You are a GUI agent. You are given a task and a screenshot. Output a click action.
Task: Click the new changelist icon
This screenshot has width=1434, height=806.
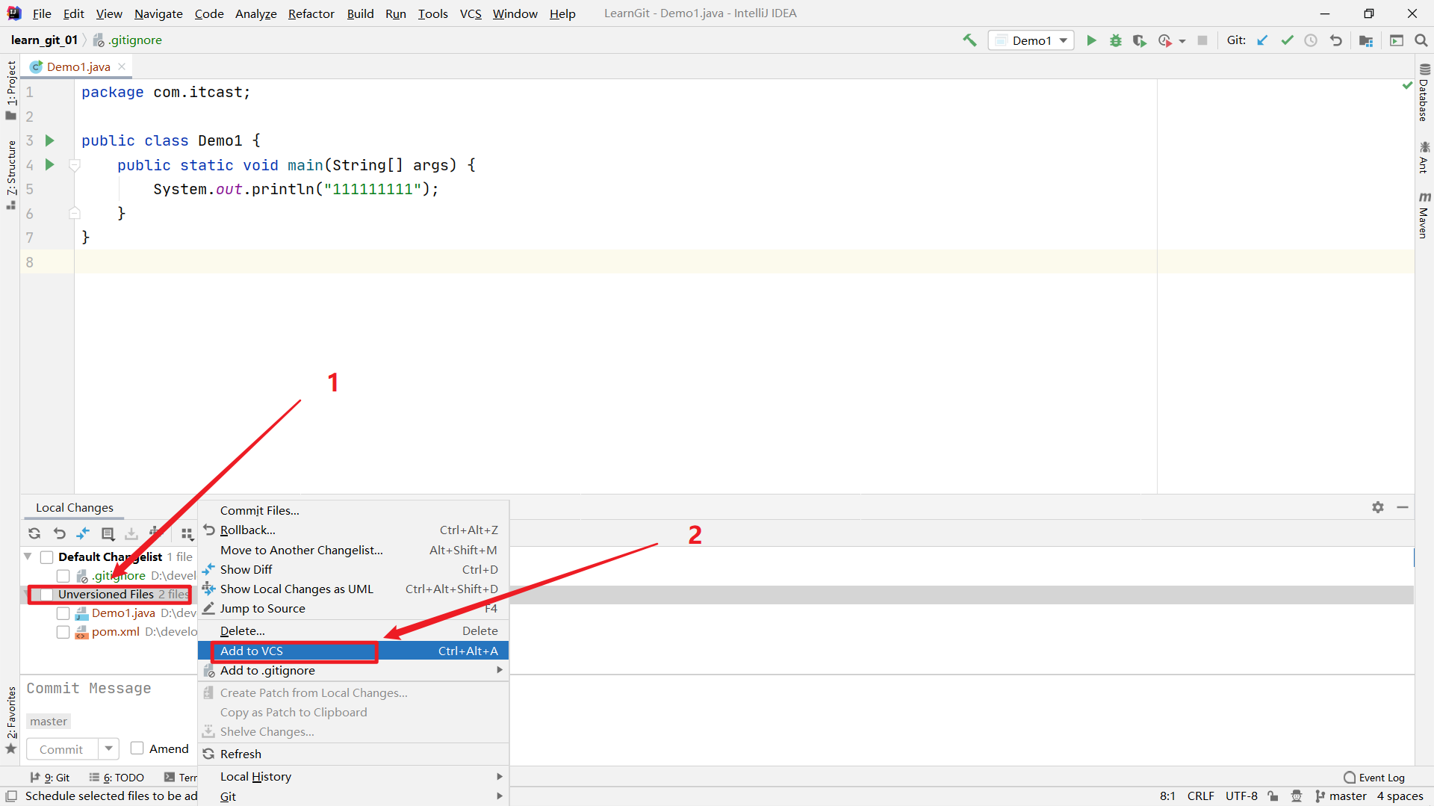[108, 533]
